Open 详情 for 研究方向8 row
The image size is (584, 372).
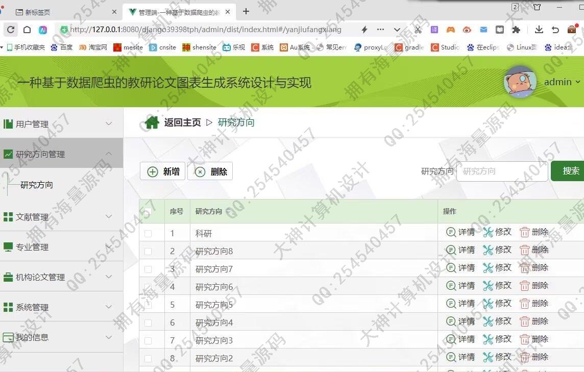pos(460,250)
